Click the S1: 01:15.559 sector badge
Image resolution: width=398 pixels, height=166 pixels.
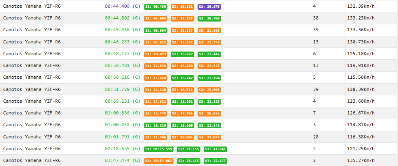click(x=159, y=149)
